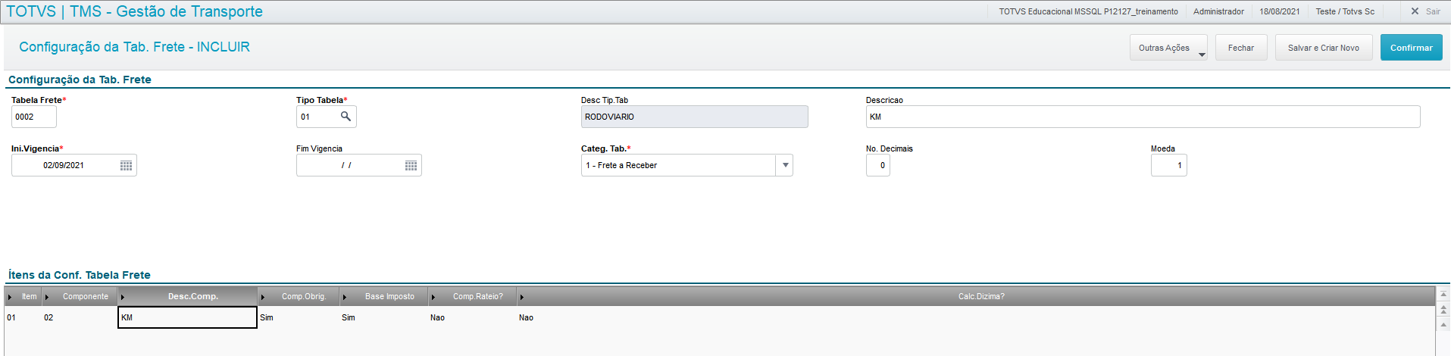Screen dimensions: 1451x356
Task: Expand the Categ. Tab. dropdown arrow
Action: coord(785,165)
